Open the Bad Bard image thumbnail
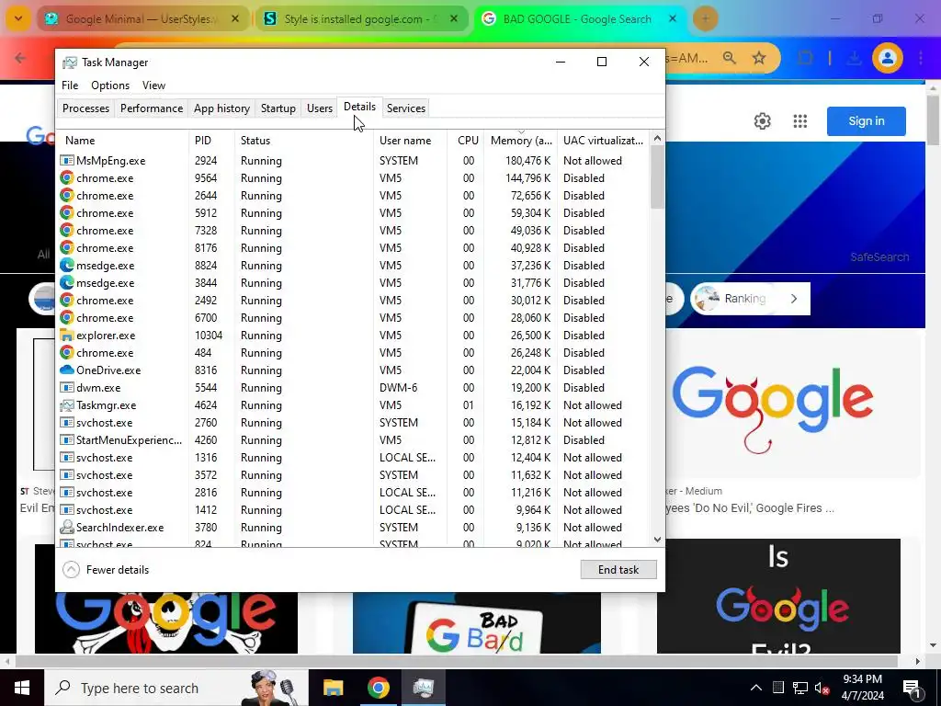941x706 pixels. tap(477, 623)
